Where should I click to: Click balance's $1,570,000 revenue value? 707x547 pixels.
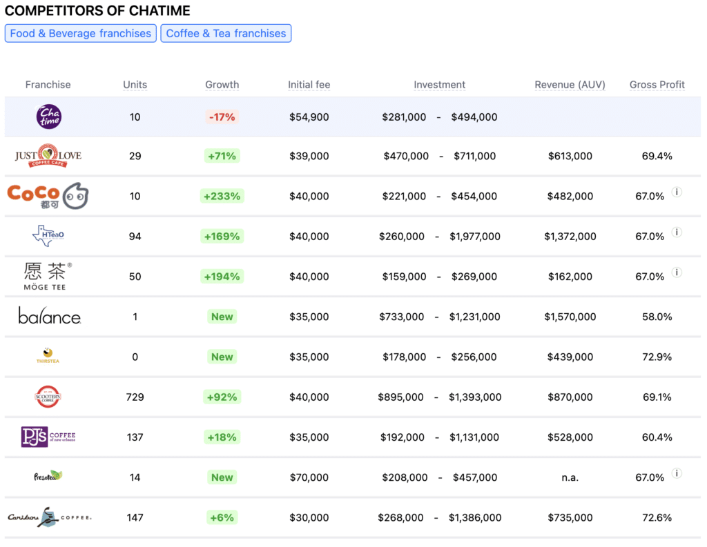point(570,317)
